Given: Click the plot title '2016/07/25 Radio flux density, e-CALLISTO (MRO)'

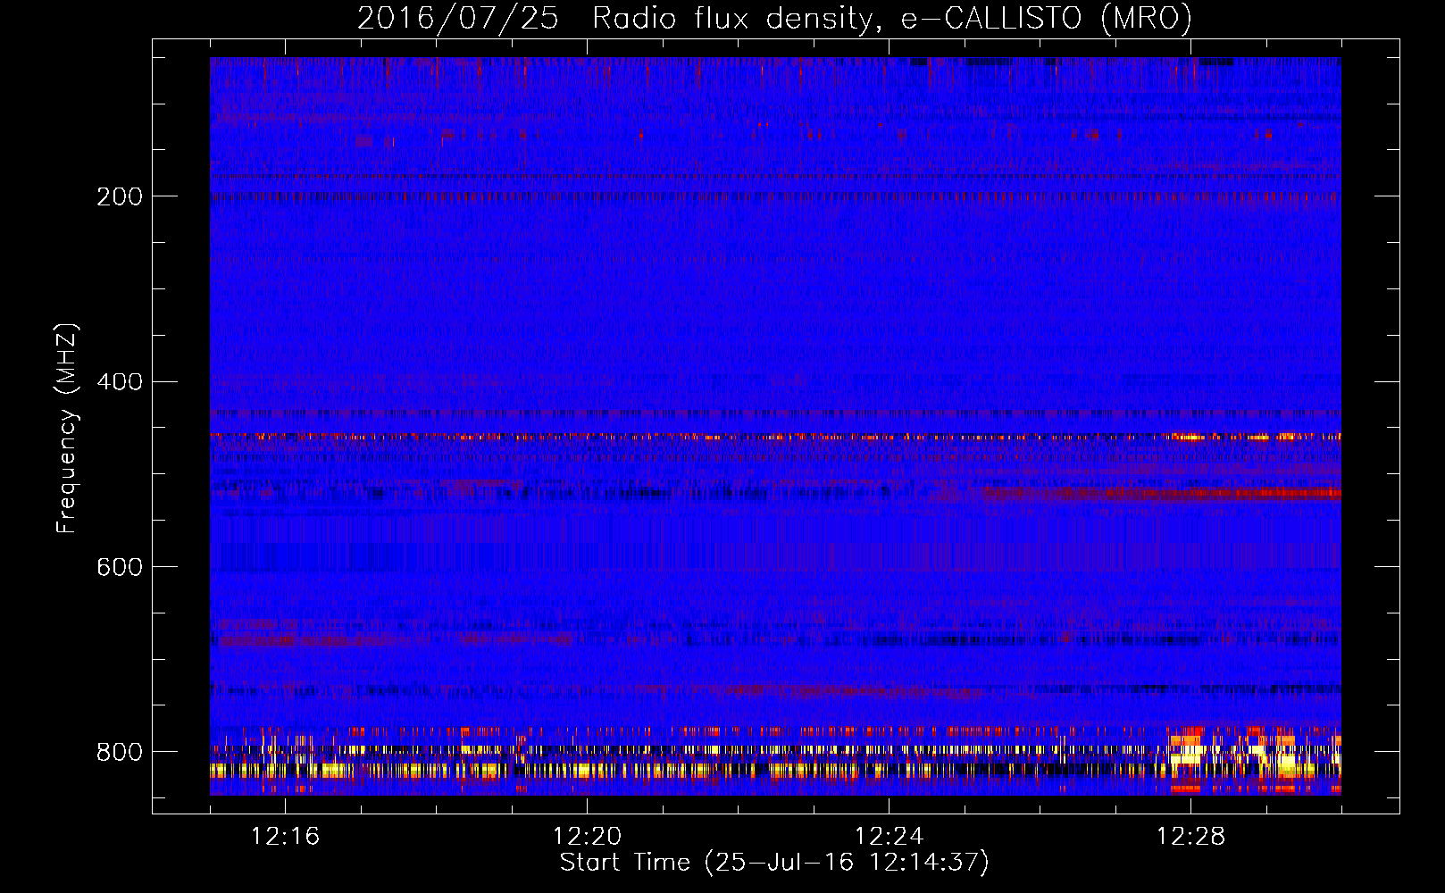Looking at the screenshot, I should tap(774, 19).
